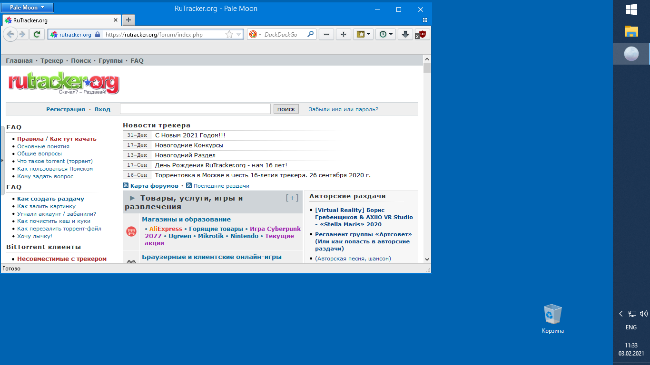Click the volume speaker tray icon
This screenshot has width=650, height=365.
point(644,314)
